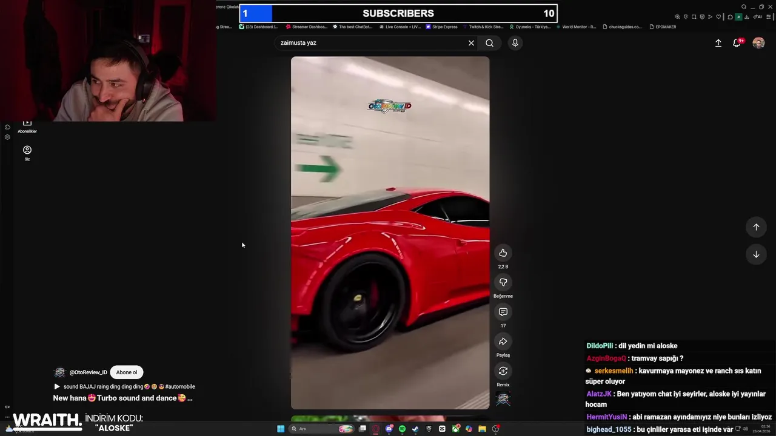Open the Remix option
Image resolution: width=776 pixels, height=436 pixels.
coord(503,371)
